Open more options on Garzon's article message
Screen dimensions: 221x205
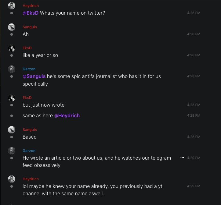[182, 158]
